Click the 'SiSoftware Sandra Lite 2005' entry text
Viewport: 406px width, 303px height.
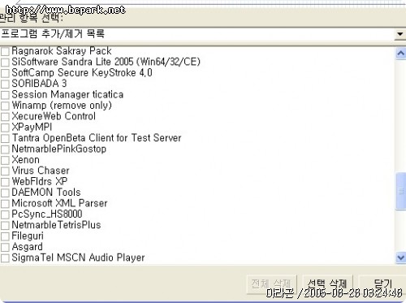point(106,62)
